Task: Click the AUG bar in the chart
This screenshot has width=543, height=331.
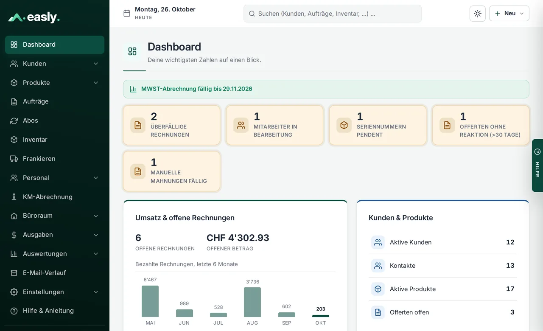Action: pyautogui.click(x=252, y=302)
